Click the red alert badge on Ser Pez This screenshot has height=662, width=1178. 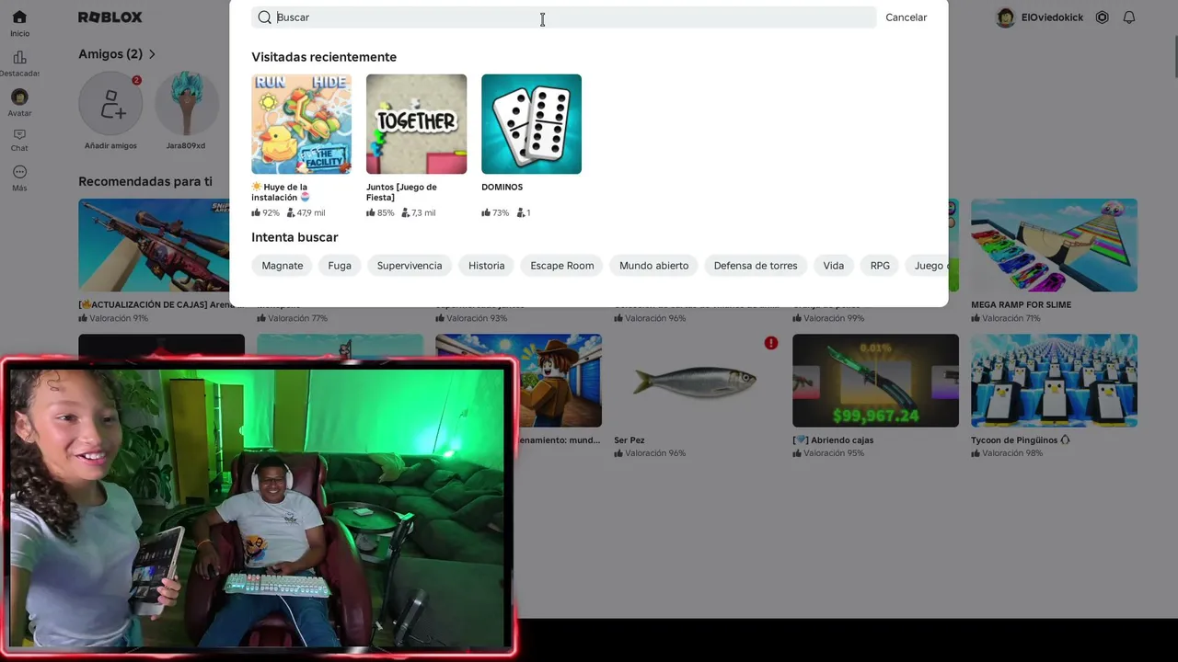point(771,343)
